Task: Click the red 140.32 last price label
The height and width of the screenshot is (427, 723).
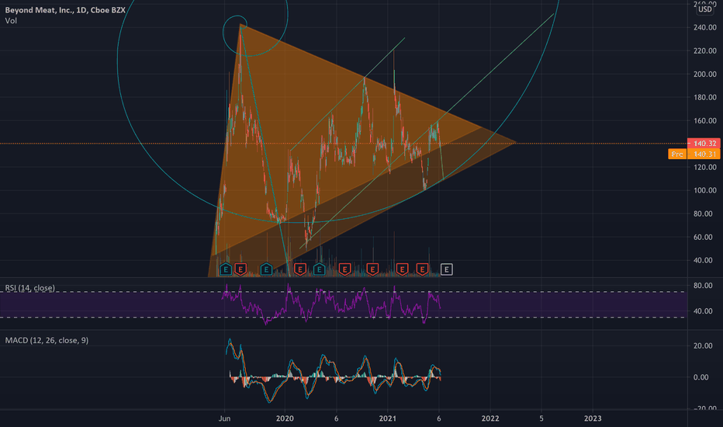Action: tap(704, 144)
